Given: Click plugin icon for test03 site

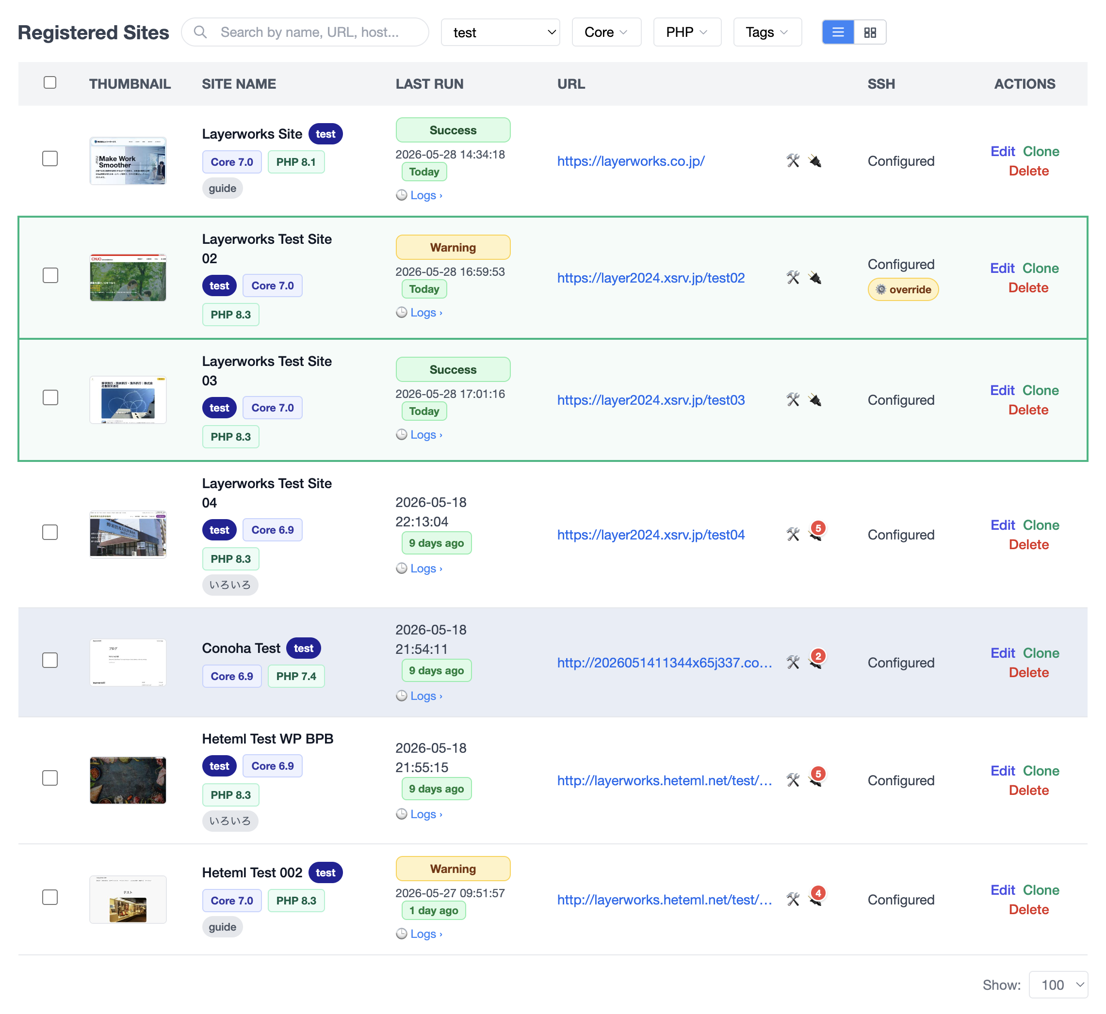Looking at the screenshot, I should 815,400.
